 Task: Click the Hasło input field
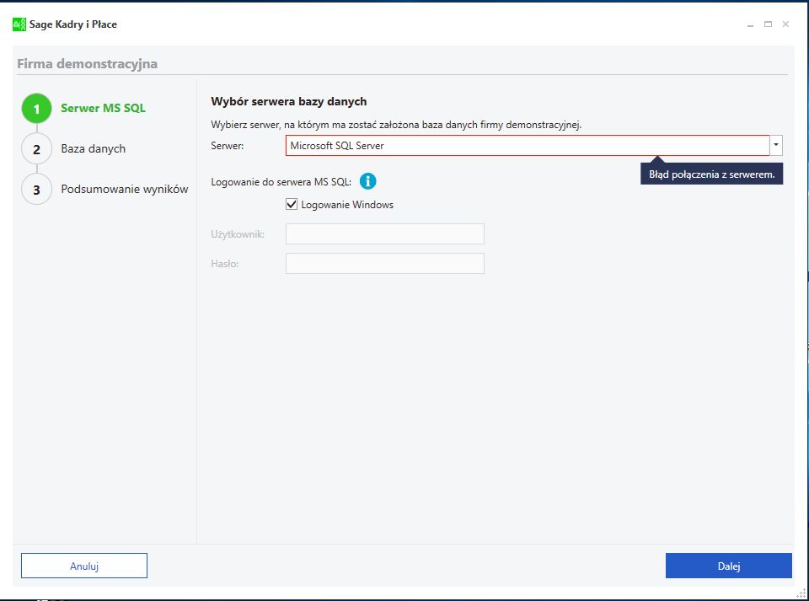click(x=385, y=264)
